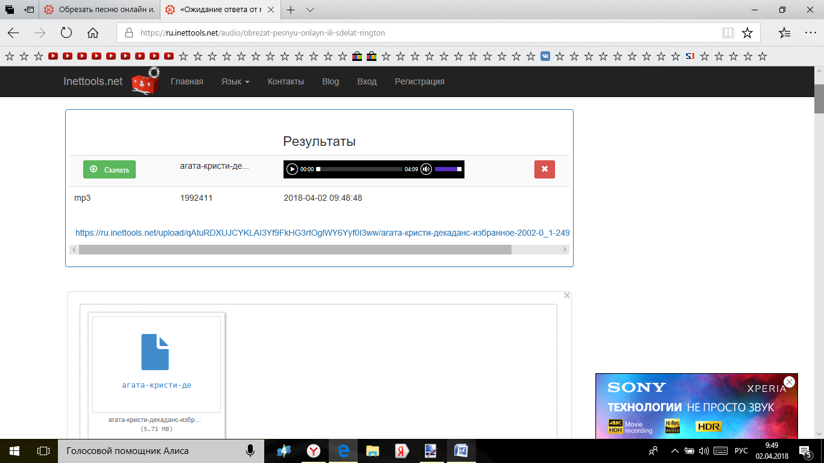824x463 pixels.
Task: Open Word from the taskbar
Action: pyautogui.click(x=461, y=450)
